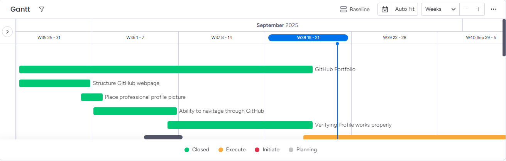Open the Gantt filter funnel icon

coord(42,9)
